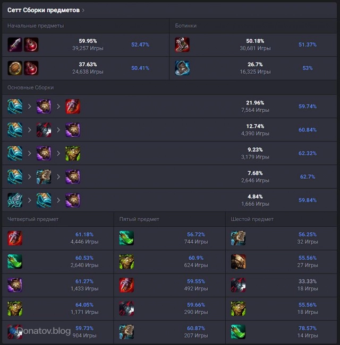Click the green third item in the 9.23% build
The image size is (340, 345).
(x=73, y=153)
